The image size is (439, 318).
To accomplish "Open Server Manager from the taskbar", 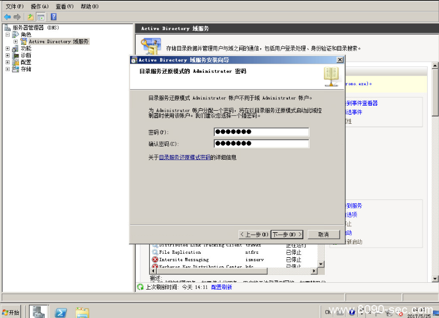I will click(x=39, y=312).
